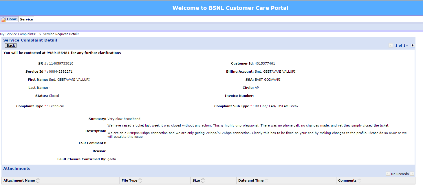Viewport: 423px width, 194px height.
Task: Go to the next complaint record arrow
Action: (x=413, y=45)
